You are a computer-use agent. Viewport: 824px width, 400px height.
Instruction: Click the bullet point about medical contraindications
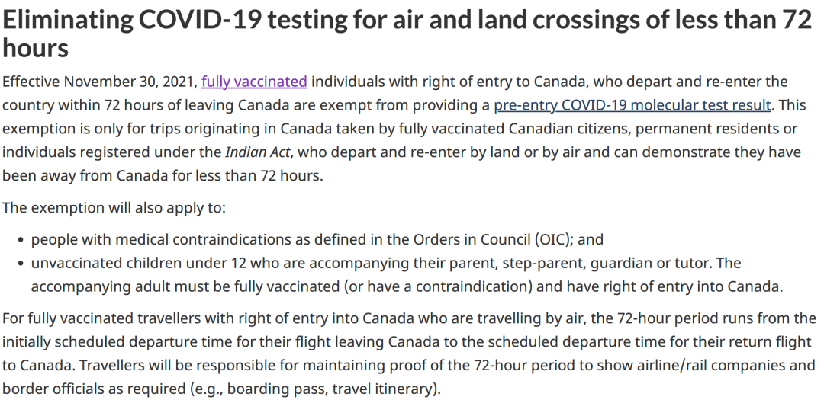[317, 239]
